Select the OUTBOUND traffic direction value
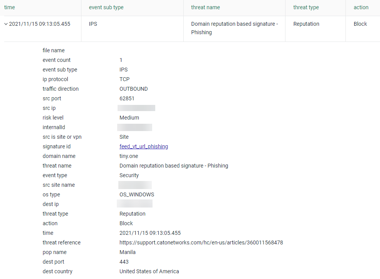 [x=134, y=89]
